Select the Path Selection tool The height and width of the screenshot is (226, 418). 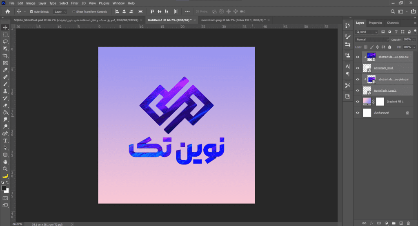(x=5, y=148)
